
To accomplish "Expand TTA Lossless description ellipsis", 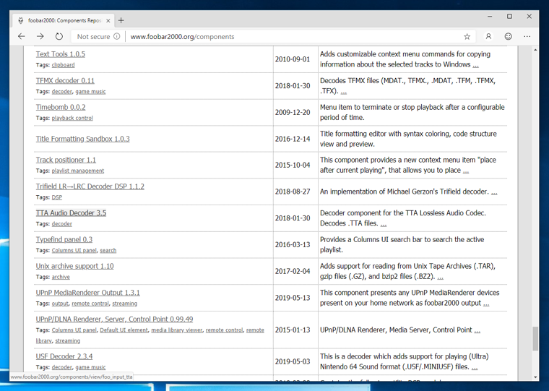I will pyautogui.click(x=384, y=223).
